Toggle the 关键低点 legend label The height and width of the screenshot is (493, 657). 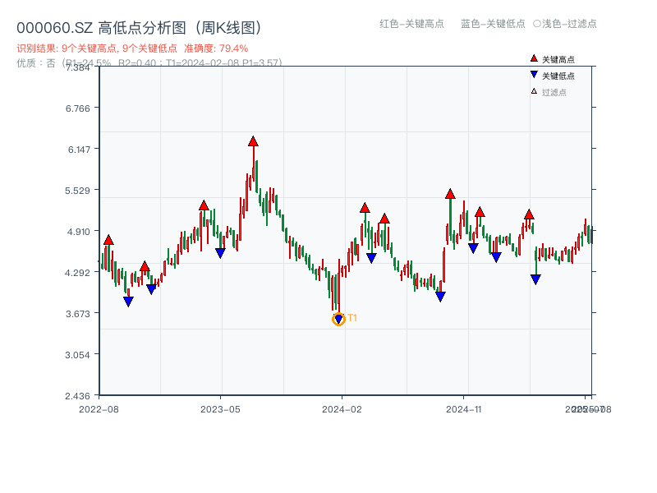tap(558, 76)
